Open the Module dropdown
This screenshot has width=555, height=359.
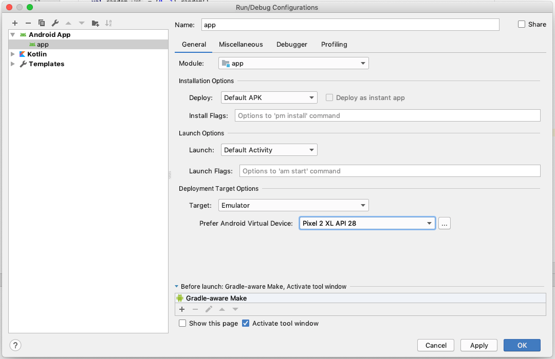[293, 63]
